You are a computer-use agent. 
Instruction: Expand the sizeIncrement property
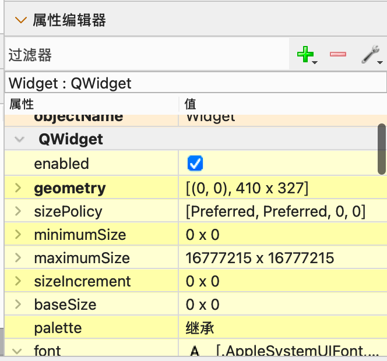pyautogui.click(x=18, y=281)
